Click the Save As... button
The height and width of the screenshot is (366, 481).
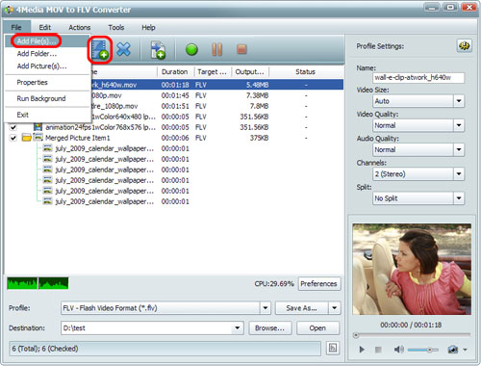click(302, 308)
